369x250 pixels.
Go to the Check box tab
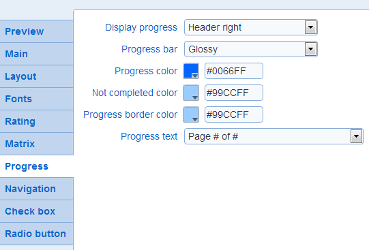click(36, 211)
